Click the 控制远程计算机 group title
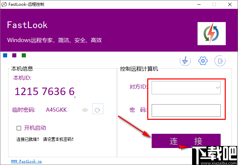The image size is (238, 165). (139, 69)
